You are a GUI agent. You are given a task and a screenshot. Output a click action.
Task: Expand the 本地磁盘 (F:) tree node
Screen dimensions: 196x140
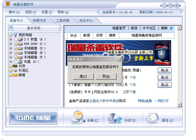tap(11, 57)
